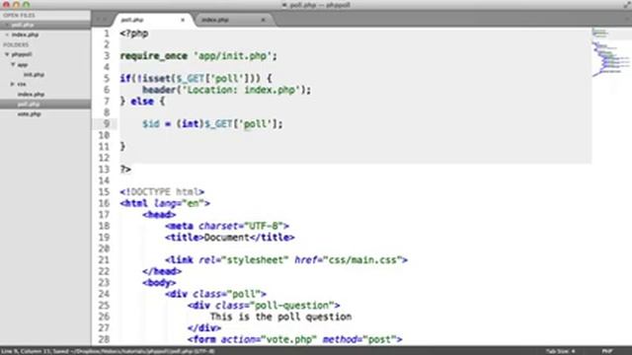This screenshot has width=632, height=355.
Task: Close index.php in the Open Files list
Action: pos(7,35)
